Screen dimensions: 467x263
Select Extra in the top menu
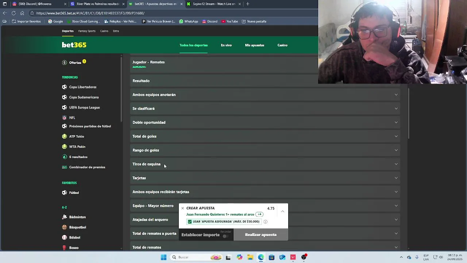[x=116, y=31]
